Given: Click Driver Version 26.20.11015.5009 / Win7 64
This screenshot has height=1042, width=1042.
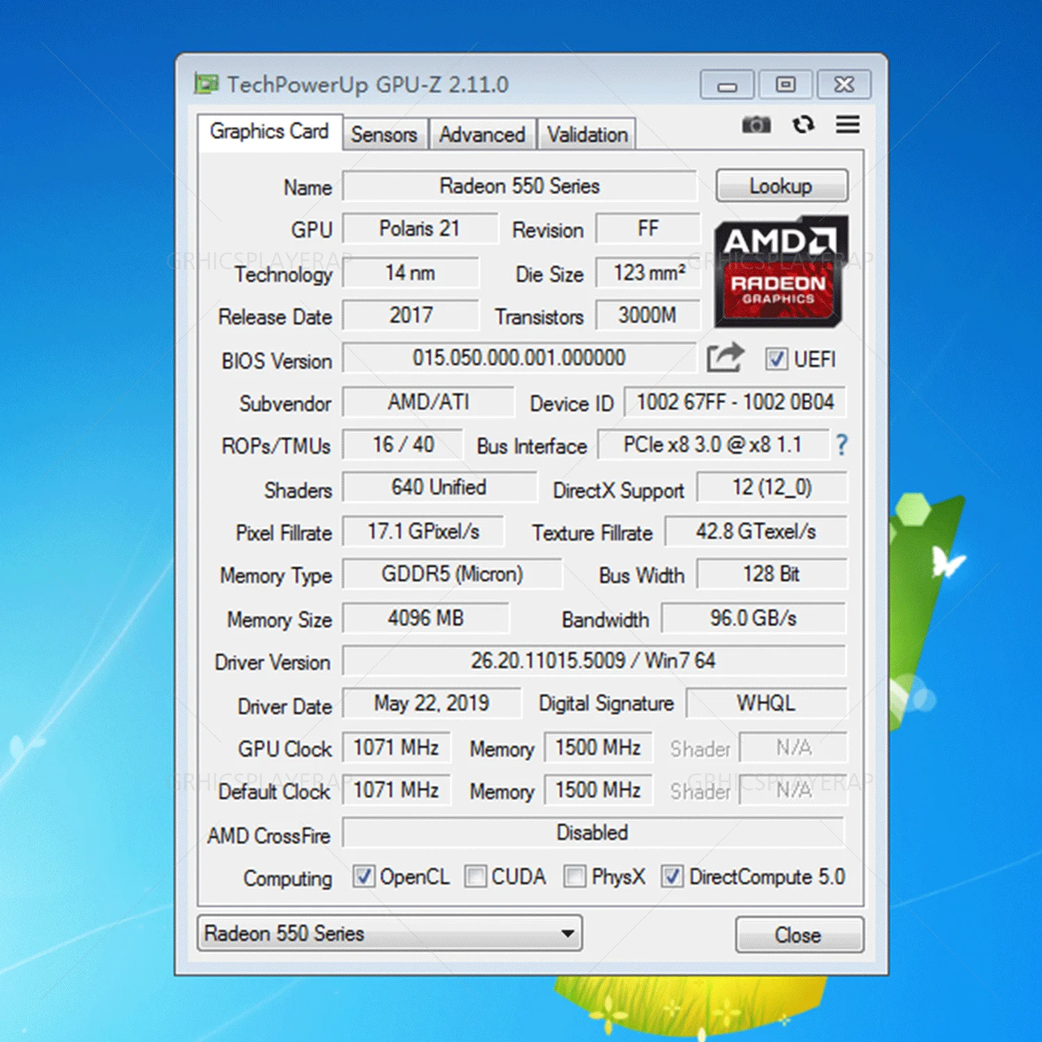Looking at the screenshot, I should coord(594,661).
